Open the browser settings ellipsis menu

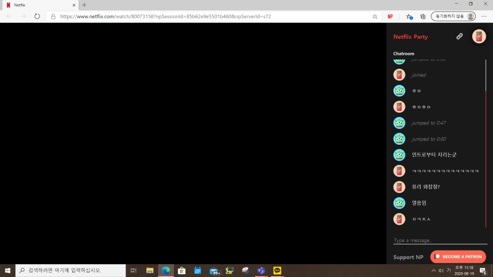[x=484, y=17]
